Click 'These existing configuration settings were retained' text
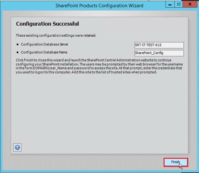The image size is (199, 173). (56, 35)
